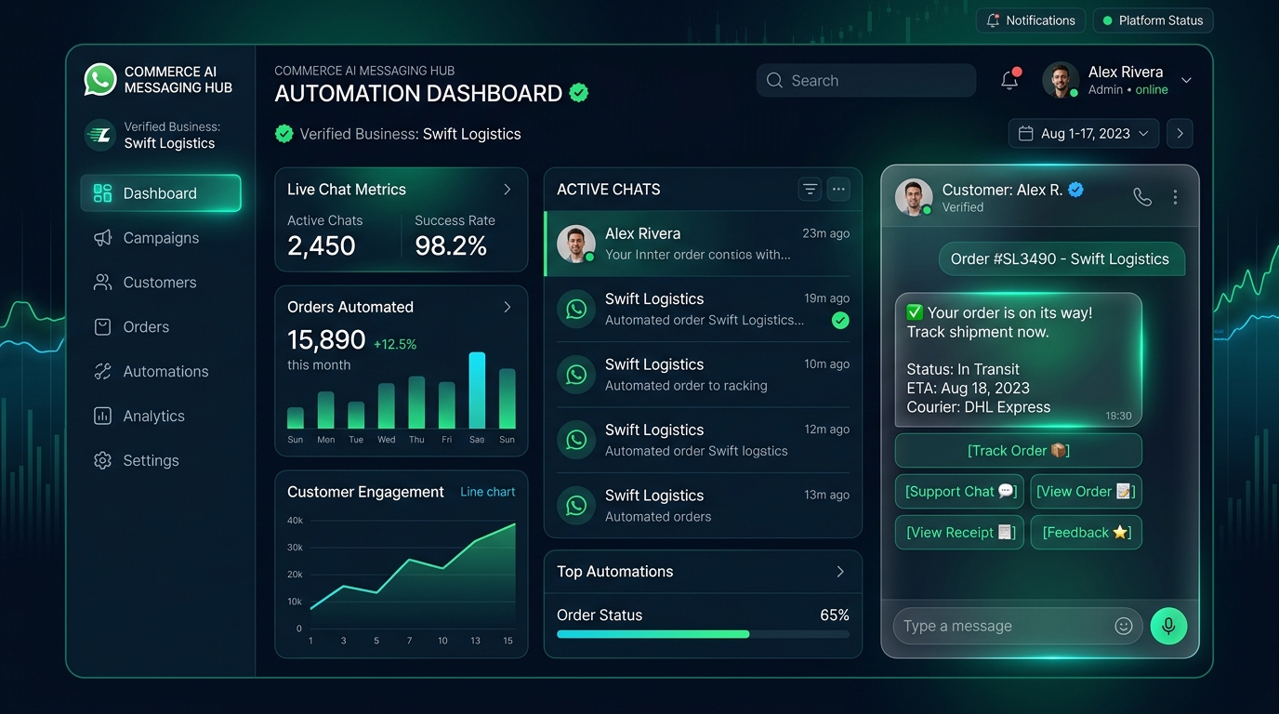
Task: Open the Dashboard menu item
Action: (x=161, y=193)
